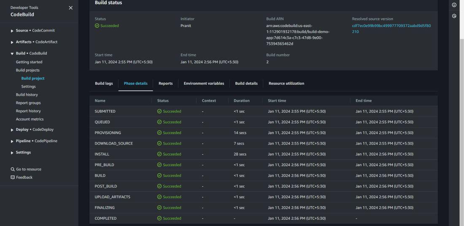Click the PROVISIONING row success check icon
This screenshot has height=226, width=464.
[x=159, y=133]
